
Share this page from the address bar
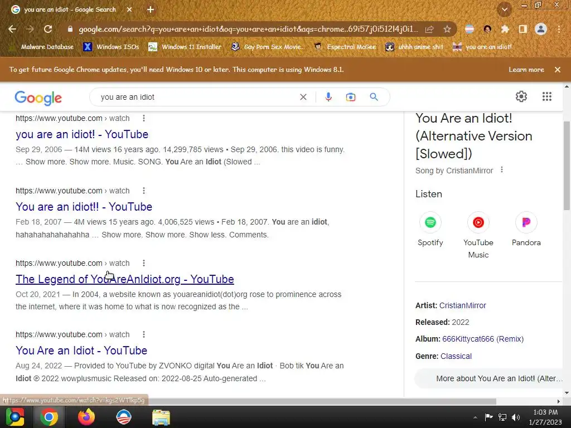coord(429,29)
